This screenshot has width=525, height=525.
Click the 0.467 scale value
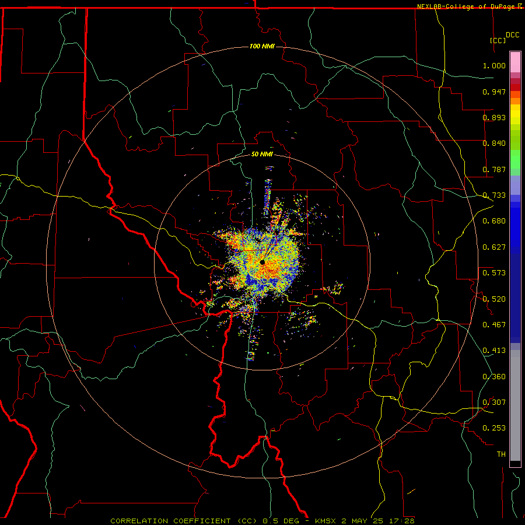point(494,325)
